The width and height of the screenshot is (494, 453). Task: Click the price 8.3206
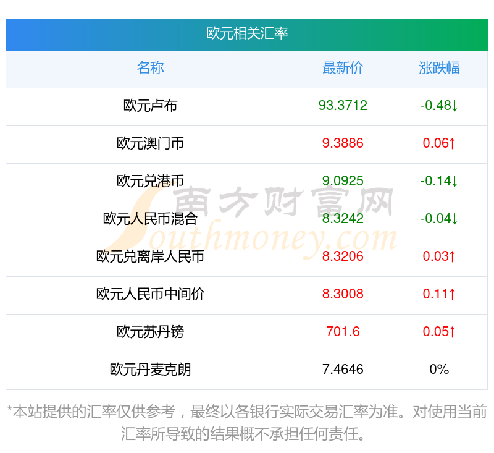pos(343,256)
